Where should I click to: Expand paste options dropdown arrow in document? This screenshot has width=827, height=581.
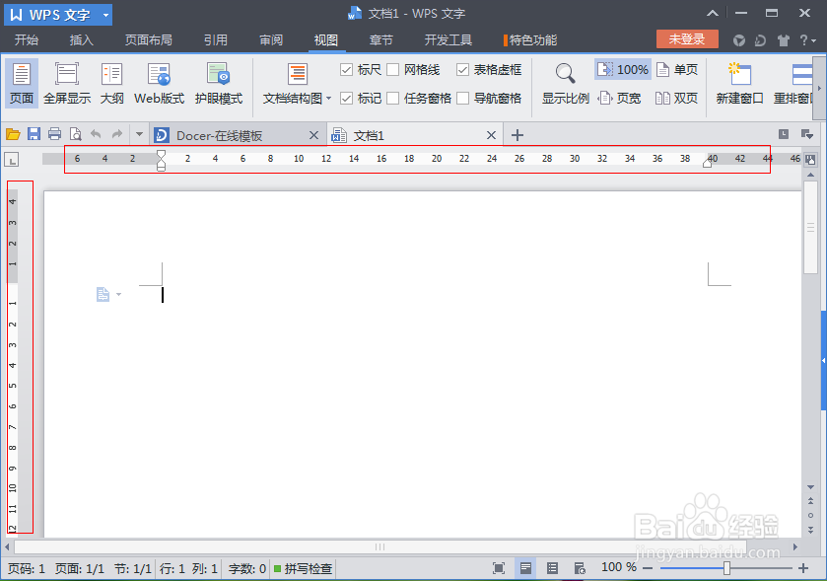(118, 295)
